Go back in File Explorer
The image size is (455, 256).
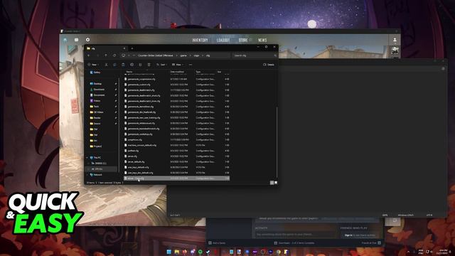(88, 55)
